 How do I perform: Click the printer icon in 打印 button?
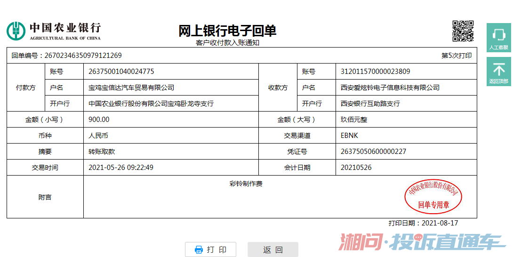(199, 249)
